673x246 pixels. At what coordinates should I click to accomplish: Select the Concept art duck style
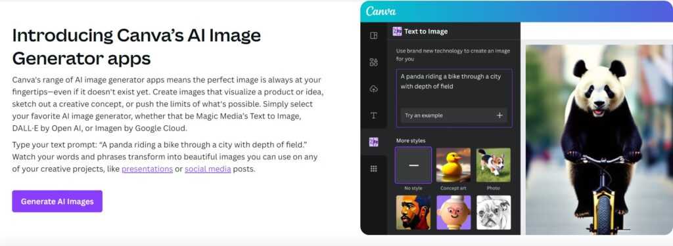coord(453,165)
